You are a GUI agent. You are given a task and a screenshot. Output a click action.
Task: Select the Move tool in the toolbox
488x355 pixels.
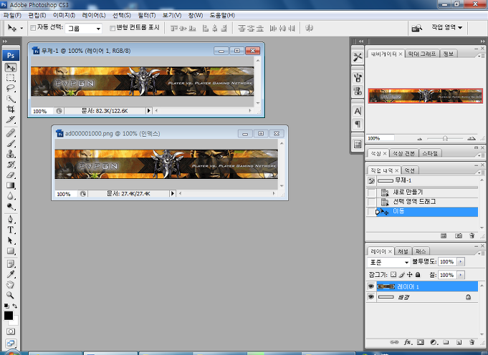[x=11, y=67]
